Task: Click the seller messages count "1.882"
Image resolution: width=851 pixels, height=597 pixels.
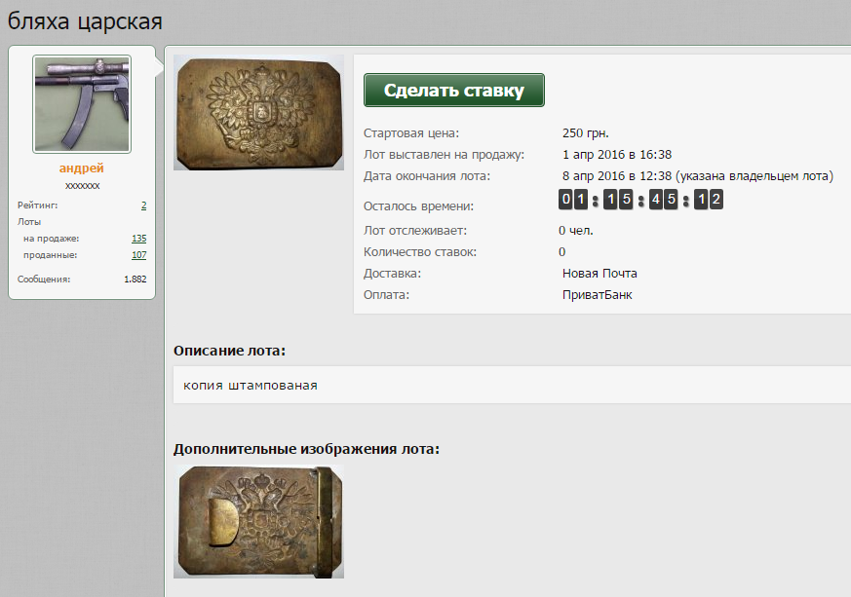Action: point(135,280)
